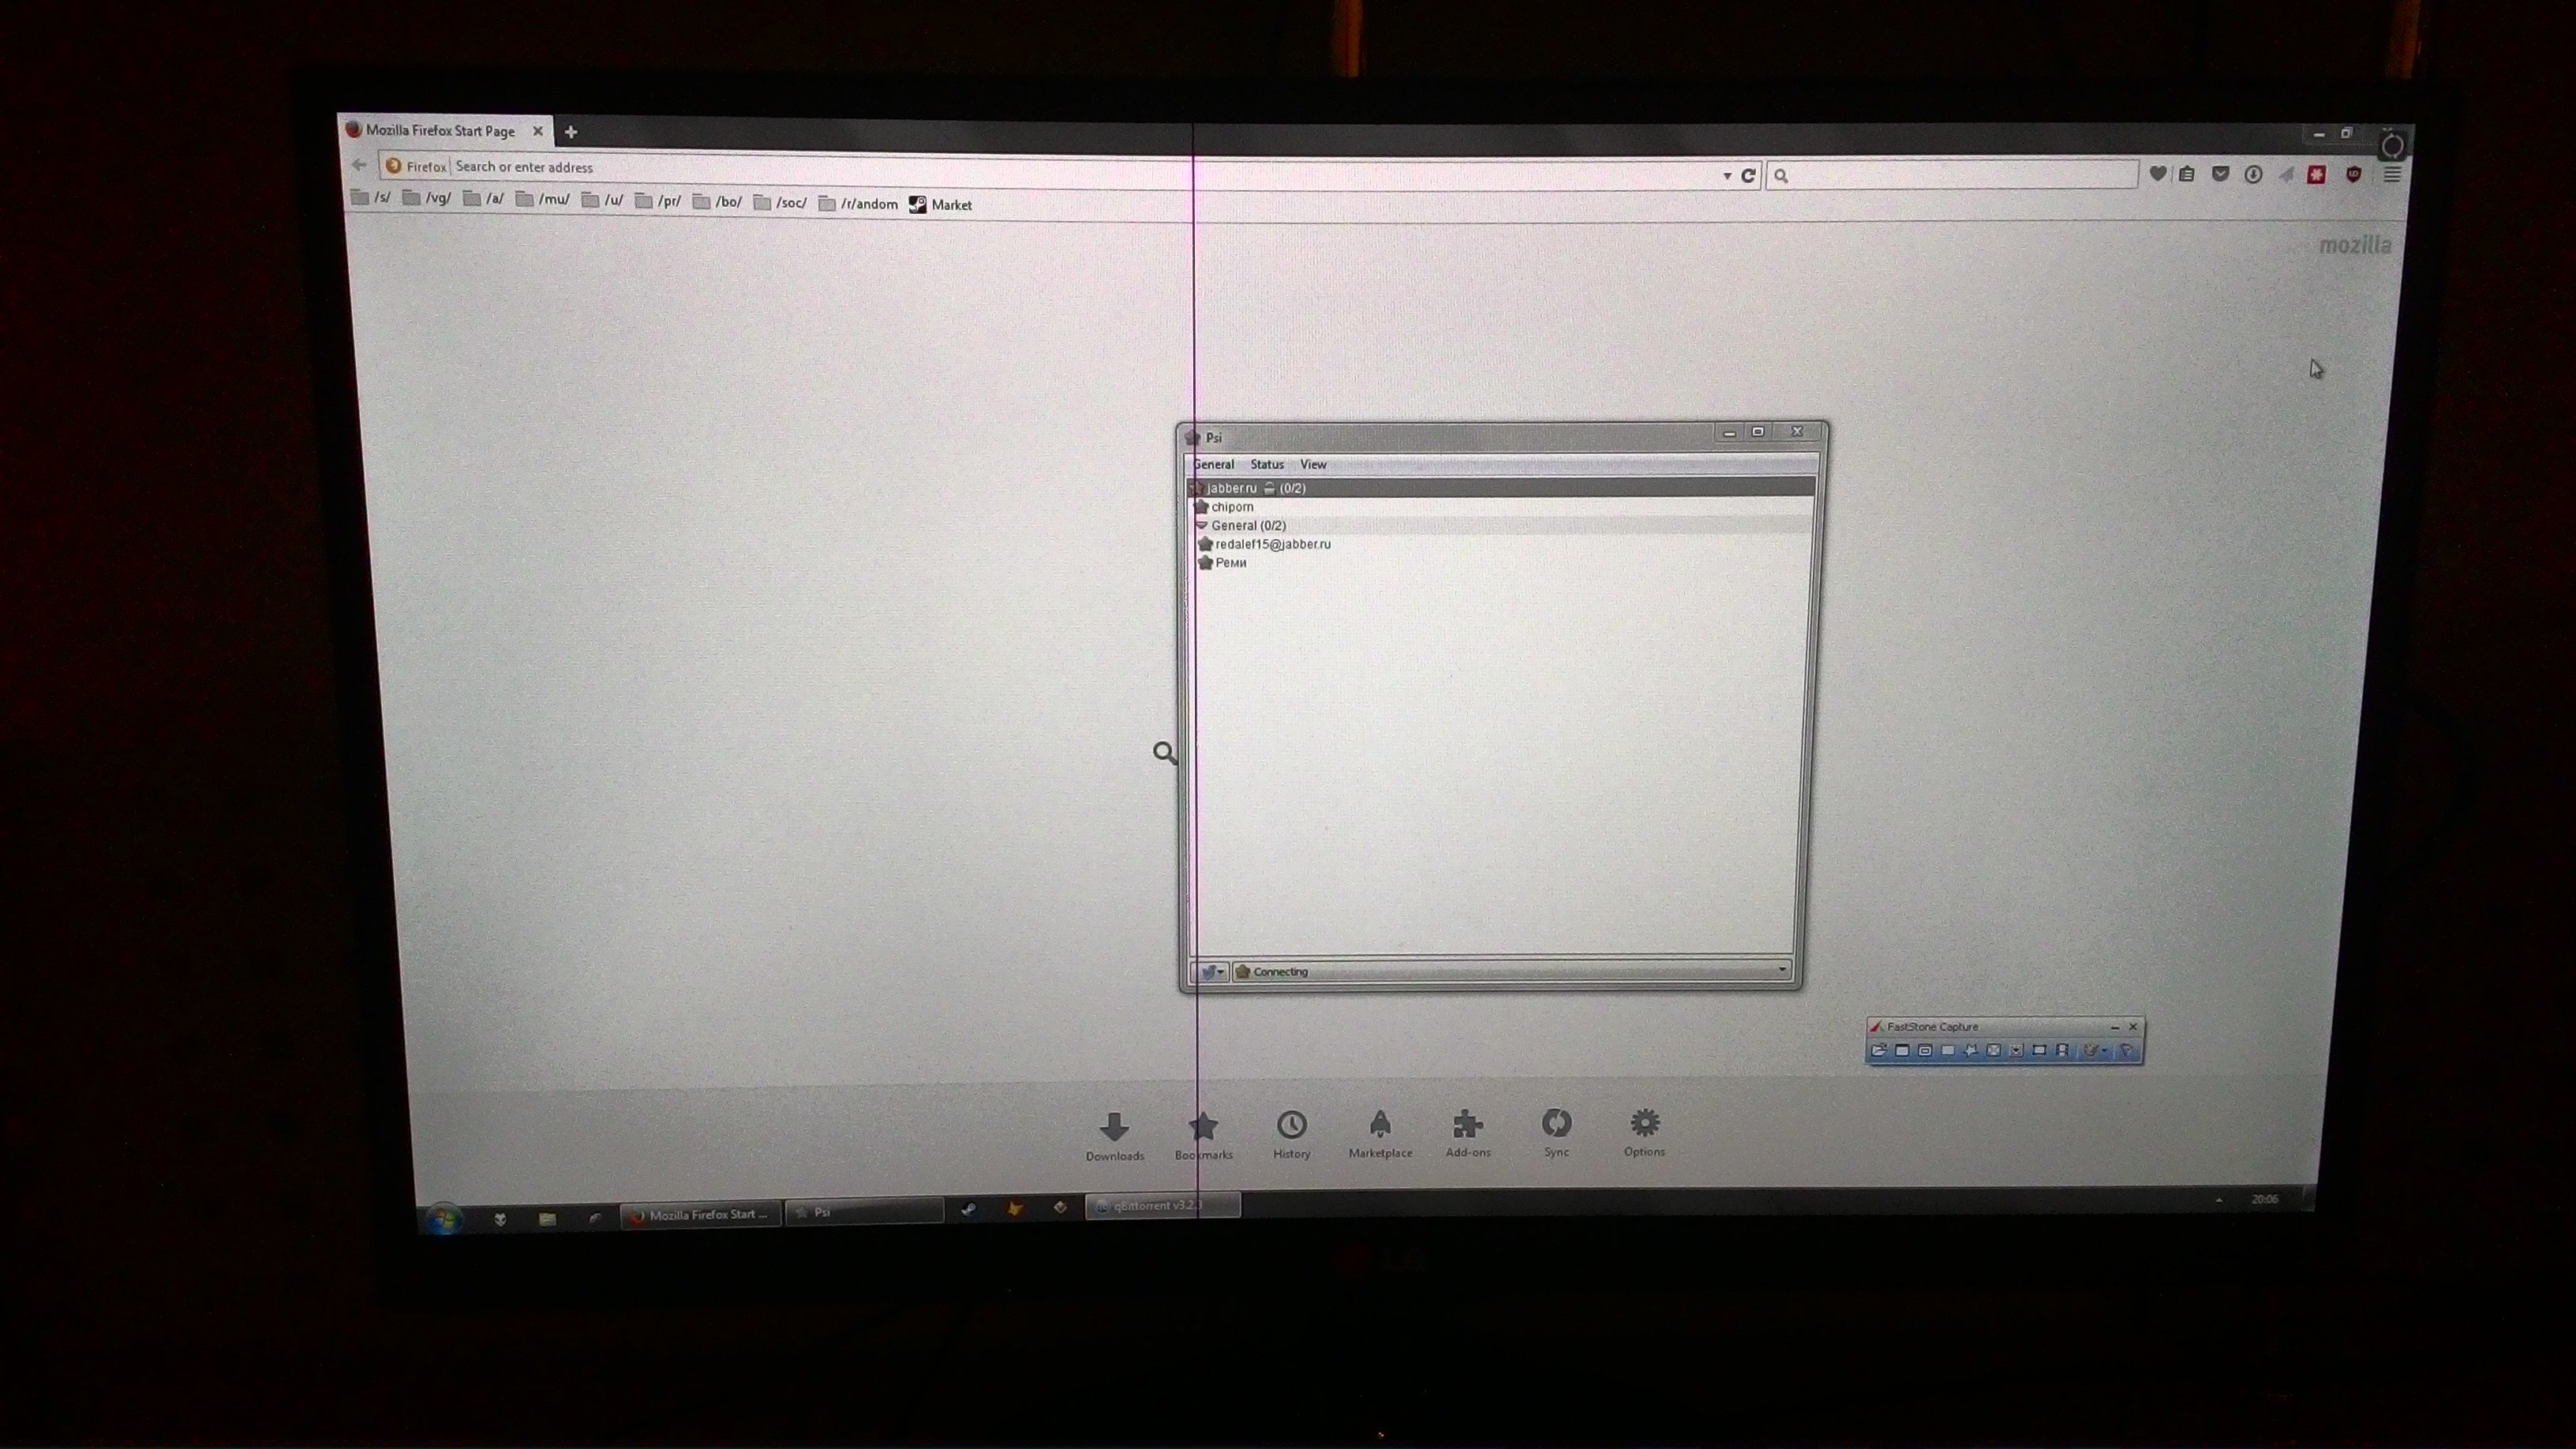Open the /pr/ bookmark folder
This screenshot has width=2576, height=1449.
pyautogui.click(x=658, y=201)
